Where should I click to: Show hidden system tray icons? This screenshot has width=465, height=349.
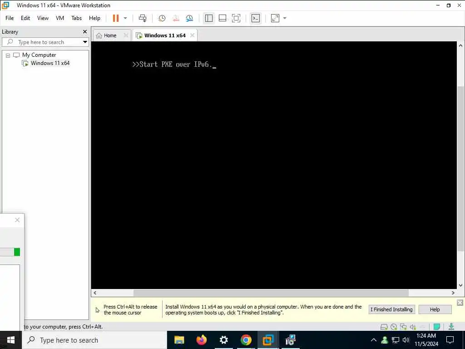coord(373,340)
